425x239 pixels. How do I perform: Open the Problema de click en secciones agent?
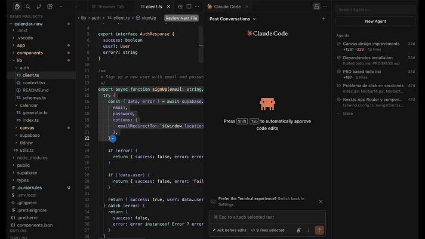[x=375, y=88]
